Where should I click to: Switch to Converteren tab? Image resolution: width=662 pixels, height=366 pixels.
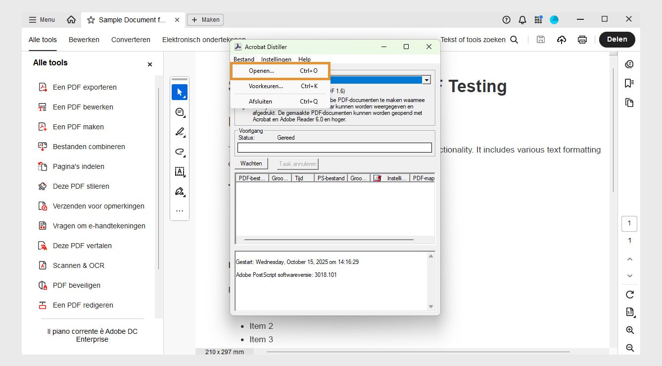(x=131, y=40)
